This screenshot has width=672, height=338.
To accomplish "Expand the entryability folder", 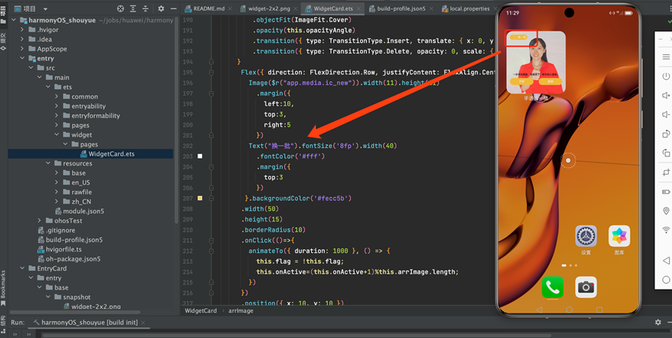I will (x=57, y=106).
